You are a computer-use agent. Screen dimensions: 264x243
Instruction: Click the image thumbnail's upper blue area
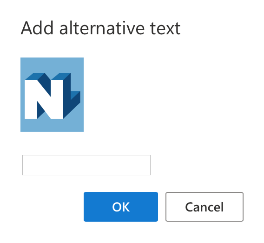tap(52, 65)
